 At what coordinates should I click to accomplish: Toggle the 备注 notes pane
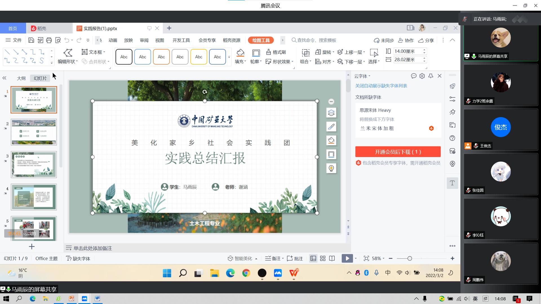[x=274, y=258]
